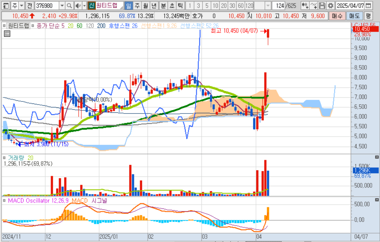380x242 pixels.
Task: Click the moving average 120 legend label
Action: pyautogui.click(x=90, y=26)
